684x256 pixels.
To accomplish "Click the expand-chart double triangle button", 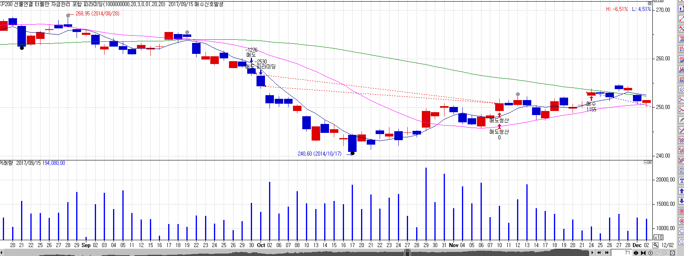I will click(636, 253).
